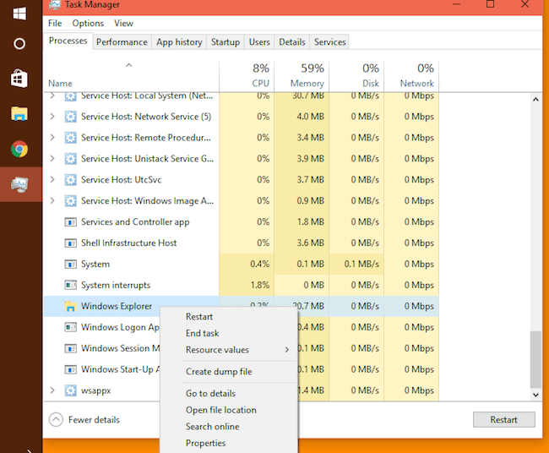Select the Processes tab
Image resolution: width=549 pixels, height=453 pixels.
68,41
